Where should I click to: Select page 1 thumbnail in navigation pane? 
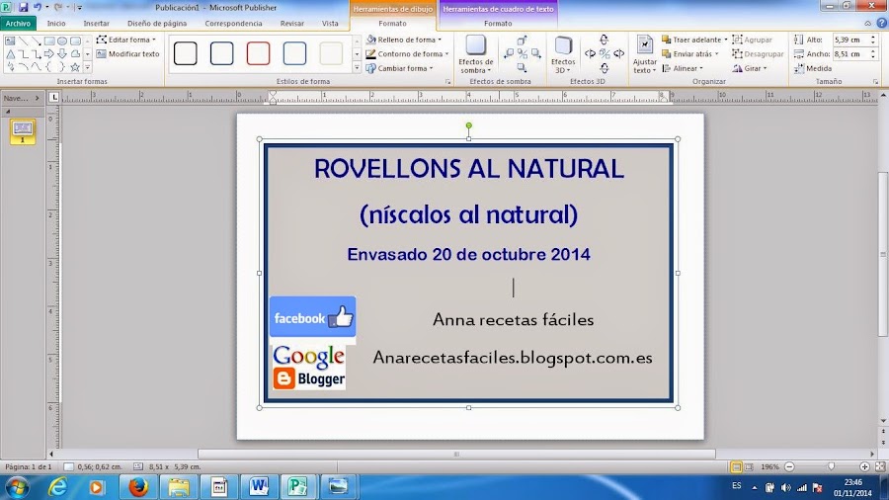click(23, 131)
